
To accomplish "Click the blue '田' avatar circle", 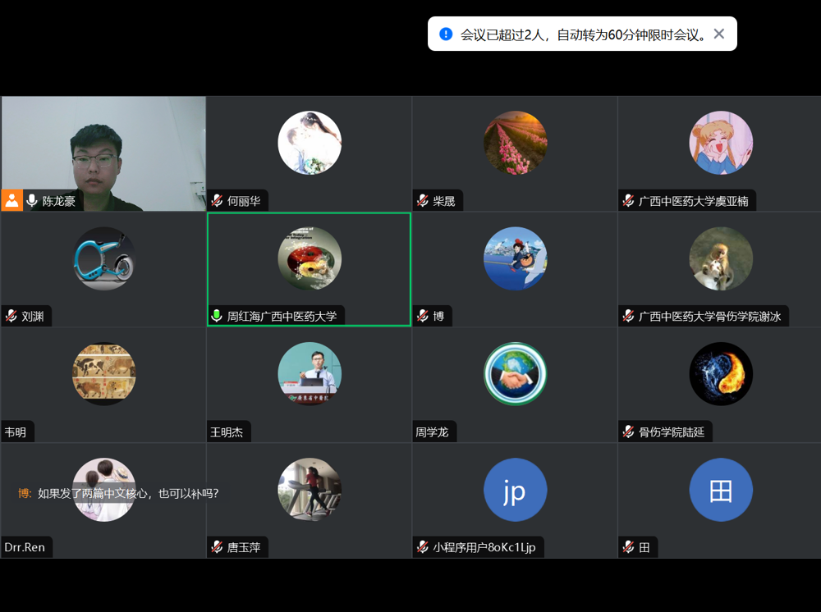I will point(721,490).
